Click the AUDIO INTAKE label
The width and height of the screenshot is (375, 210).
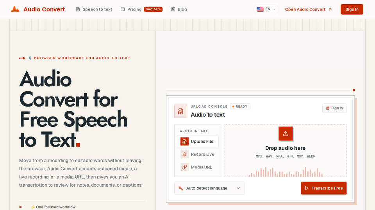(x=194, y=131)
